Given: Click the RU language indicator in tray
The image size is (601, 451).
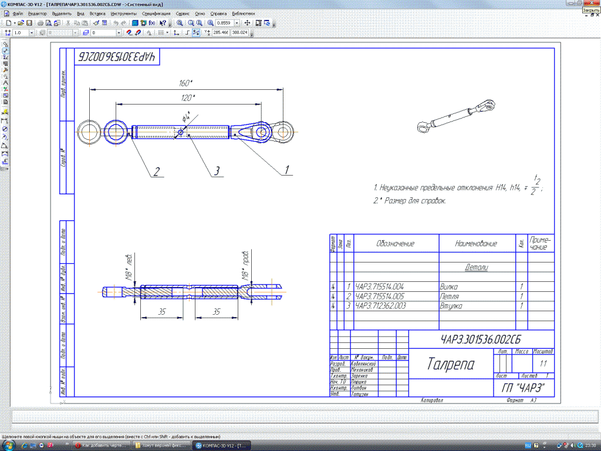Looking at the screenshot, I should pos(528,446).
